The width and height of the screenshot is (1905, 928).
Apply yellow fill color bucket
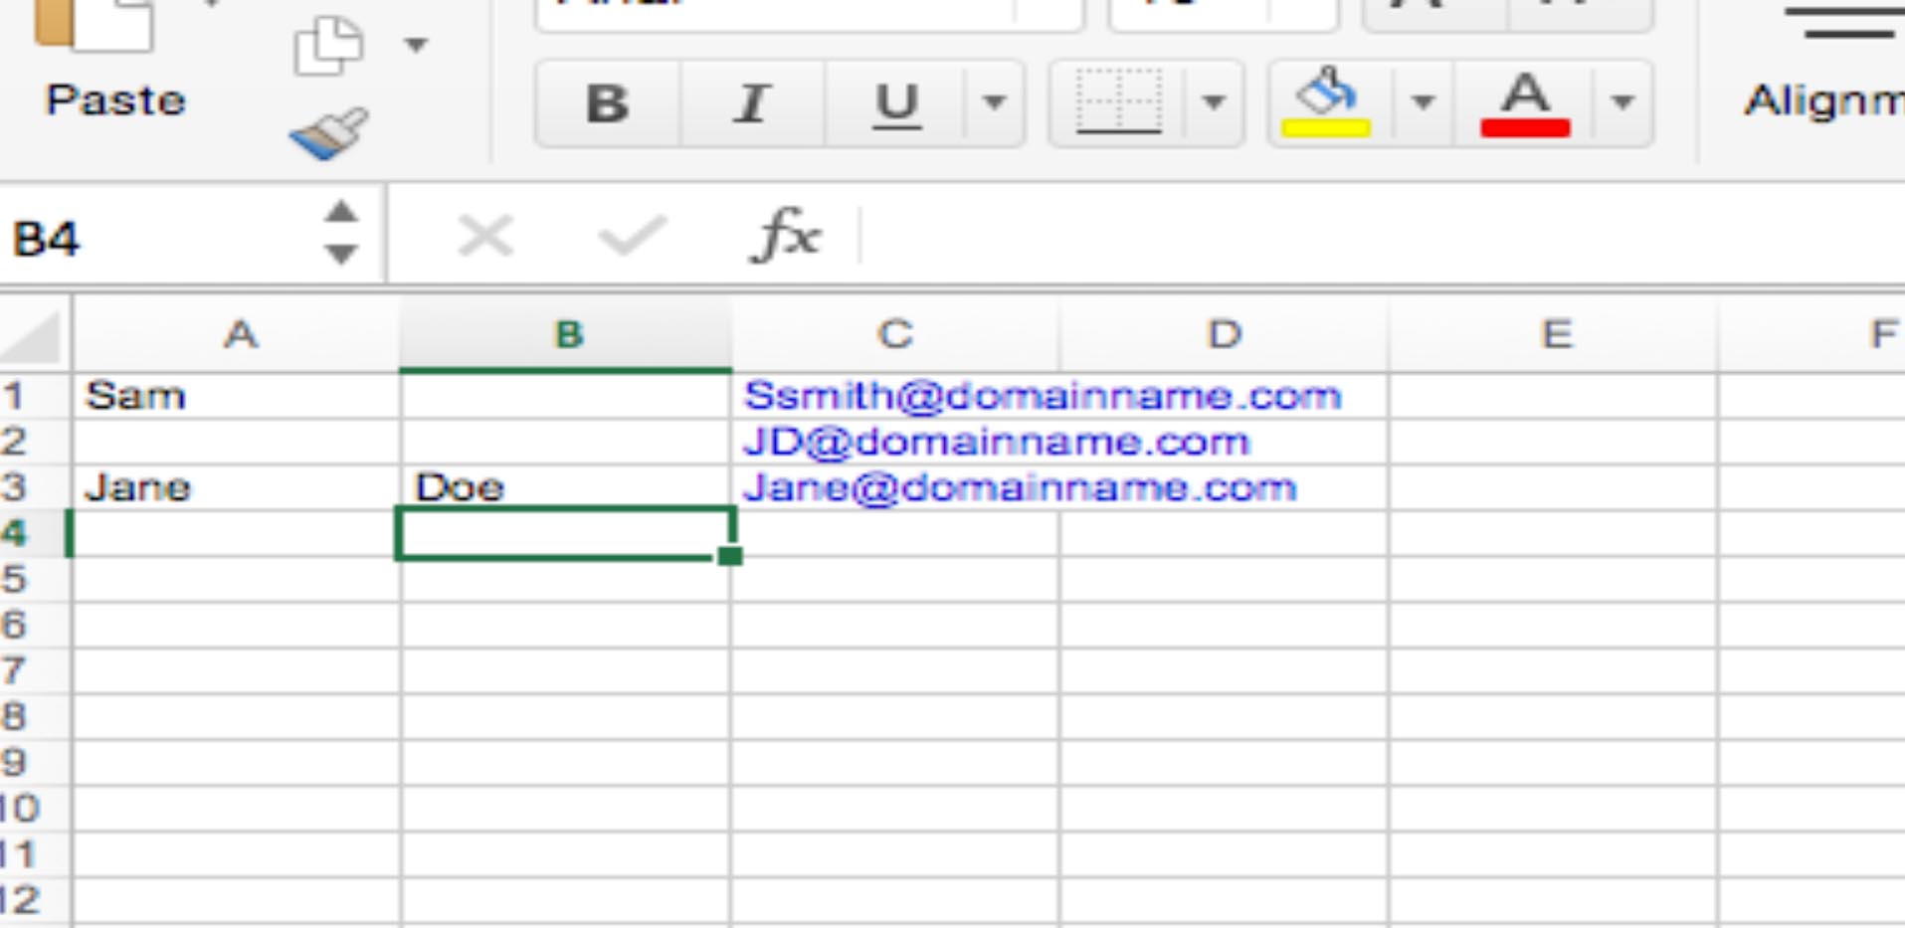coord(1327,102)
